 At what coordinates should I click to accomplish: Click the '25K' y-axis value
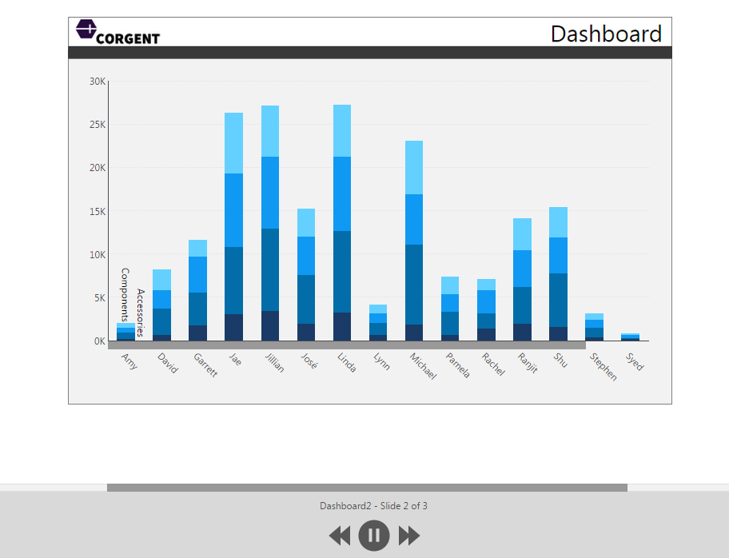click(98, 125)
